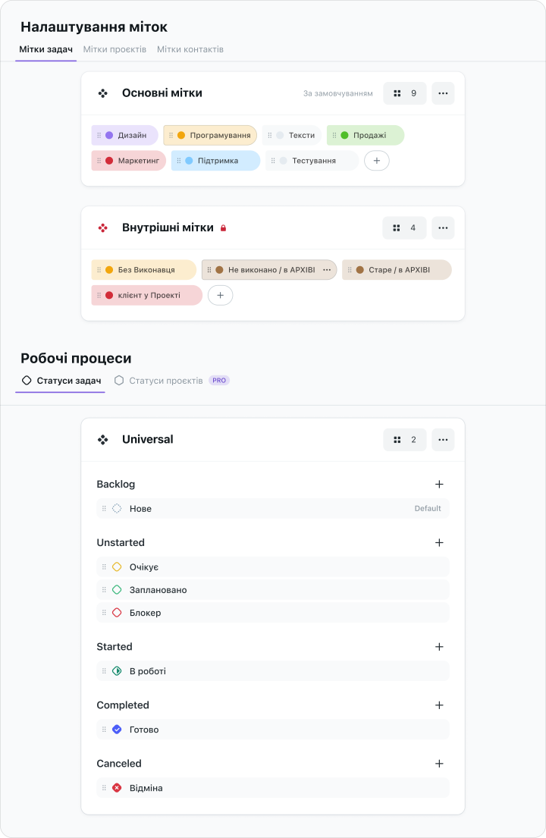Click drag handle of Блокер status

(x=104, y=613)
